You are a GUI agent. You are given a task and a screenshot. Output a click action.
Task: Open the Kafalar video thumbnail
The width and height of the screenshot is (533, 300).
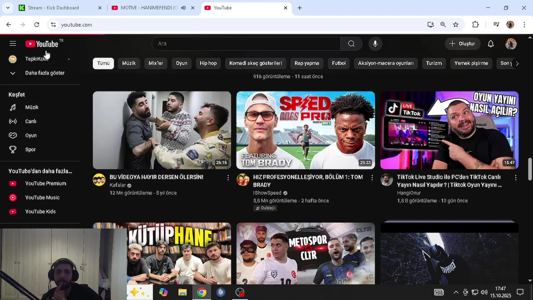[x=162, y=130]
